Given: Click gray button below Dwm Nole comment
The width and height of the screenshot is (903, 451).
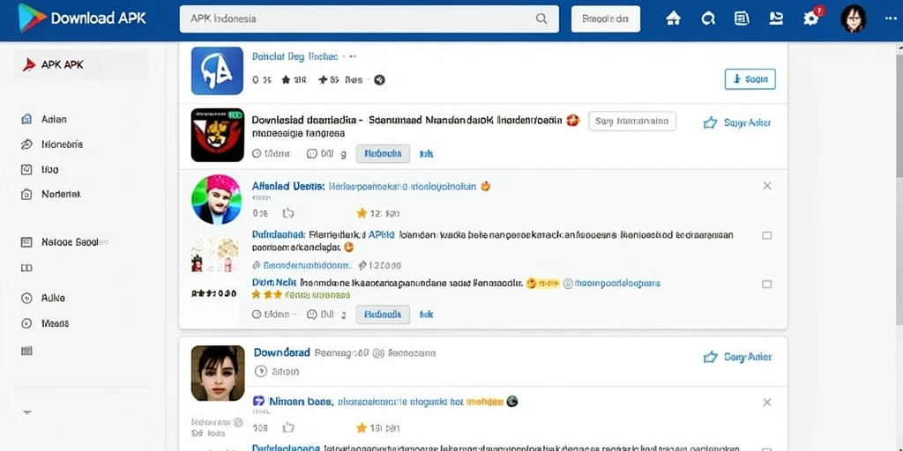Looking at the screenshot, I should [x=383, y=314].
